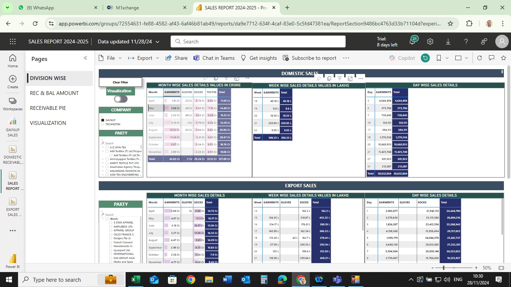
Task: Open the comments icon in toolbar
Action: pyautogui.click(x=492, y=58)
